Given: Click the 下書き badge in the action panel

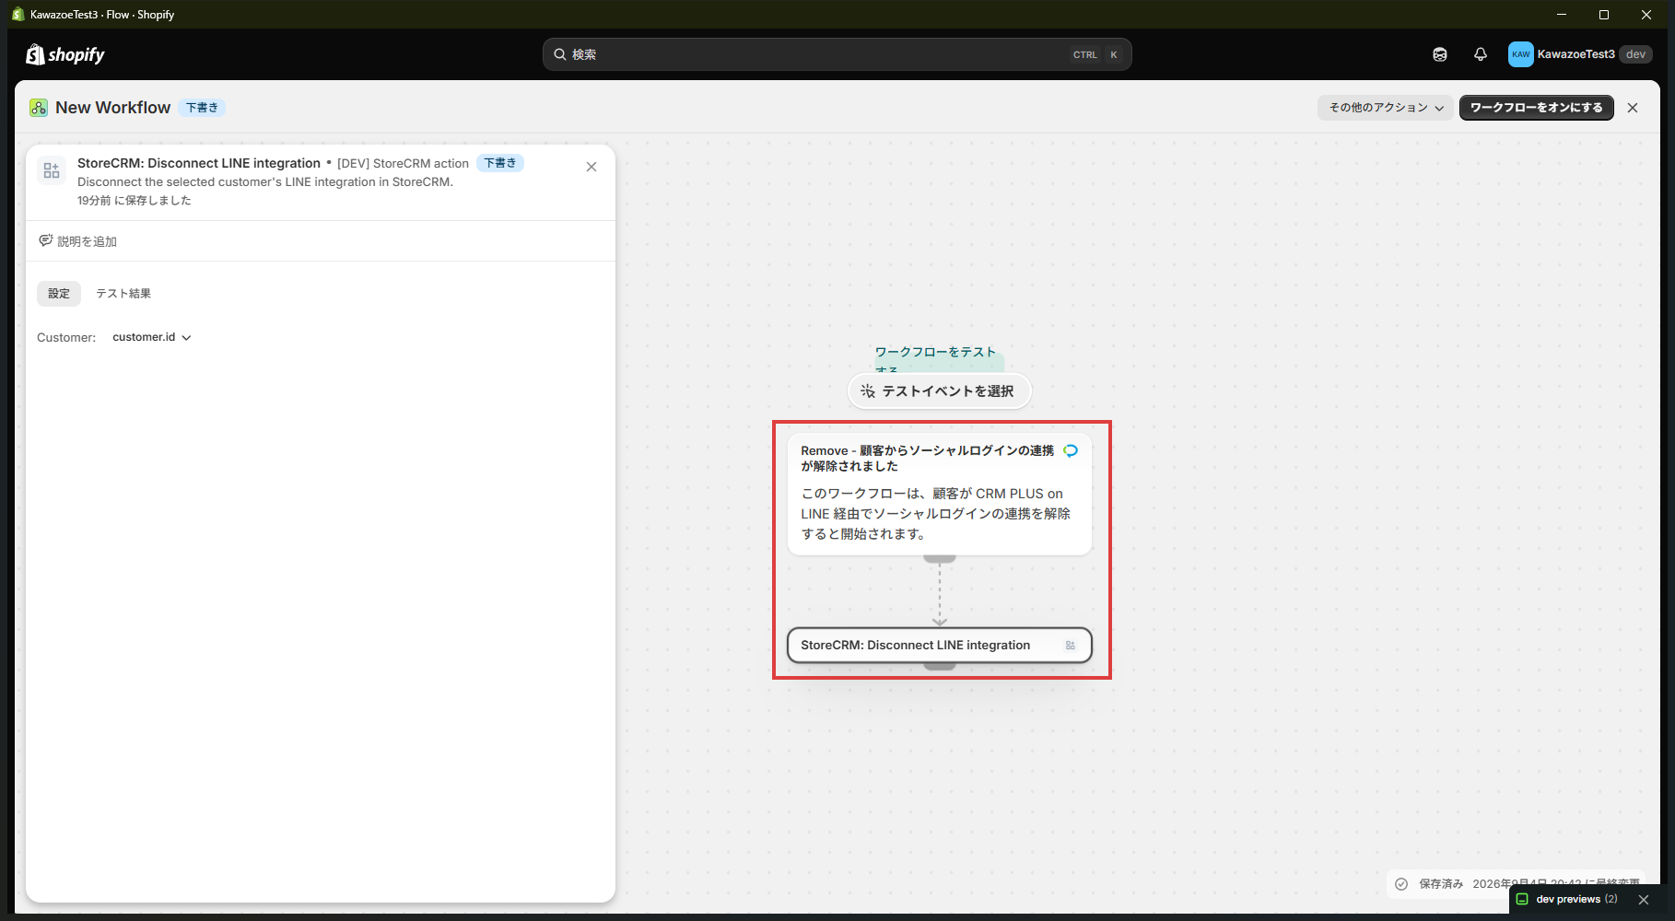Looking at the screenshot, I should tap(500, 163).
